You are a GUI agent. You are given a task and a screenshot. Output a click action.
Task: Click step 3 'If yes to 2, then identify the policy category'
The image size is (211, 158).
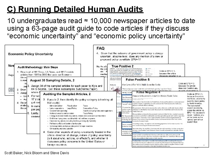(78, 101)
